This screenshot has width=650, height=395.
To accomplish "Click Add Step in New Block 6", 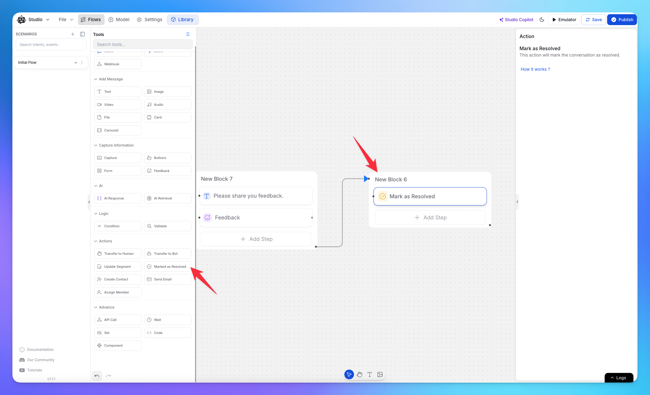I will tap(430, 218).
